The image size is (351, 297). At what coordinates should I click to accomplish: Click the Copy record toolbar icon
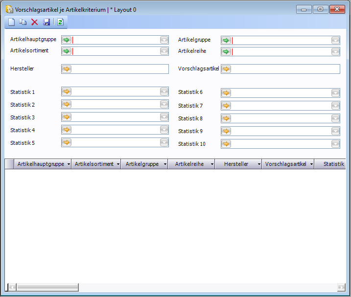[23, 22]
